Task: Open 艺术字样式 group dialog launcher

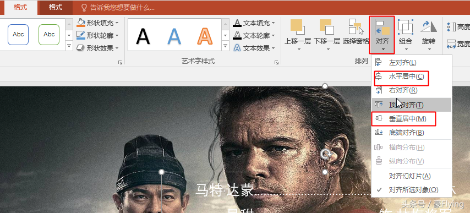Action: tap(276, 62)
